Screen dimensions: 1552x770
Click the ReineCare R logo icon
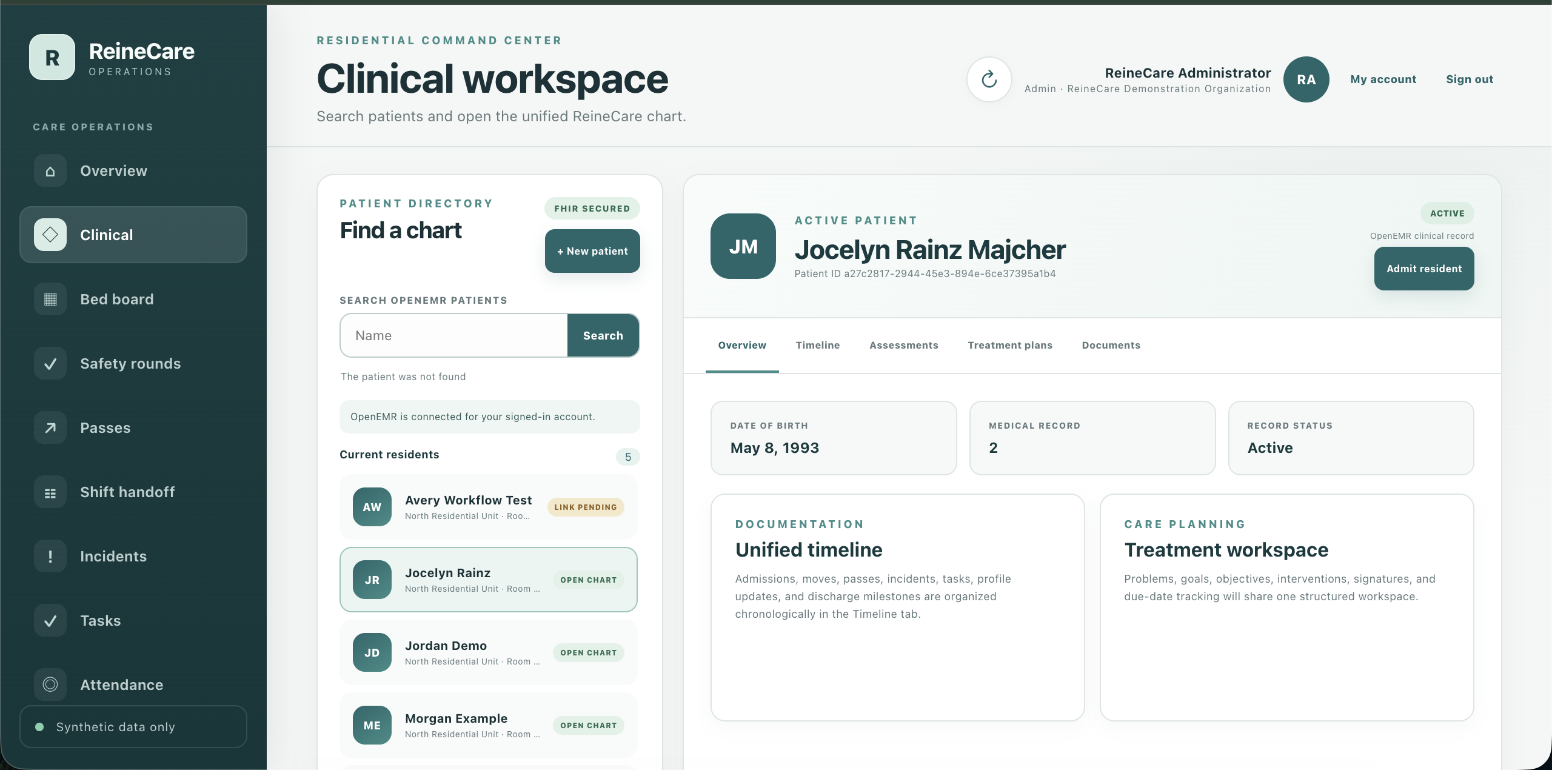[x=52, y=57]
